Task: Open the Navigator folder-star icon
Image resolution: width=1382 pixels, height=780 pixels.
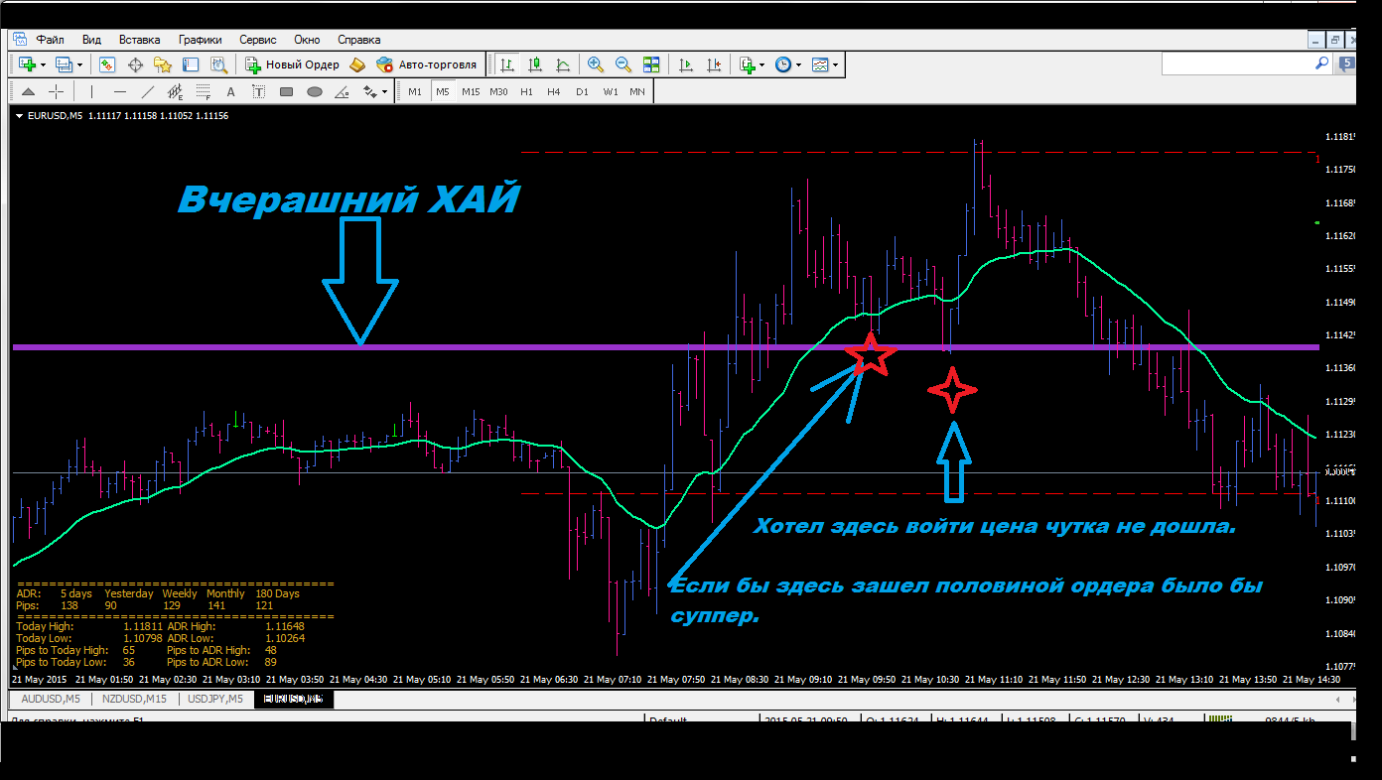Action: (x=163, y=65)
